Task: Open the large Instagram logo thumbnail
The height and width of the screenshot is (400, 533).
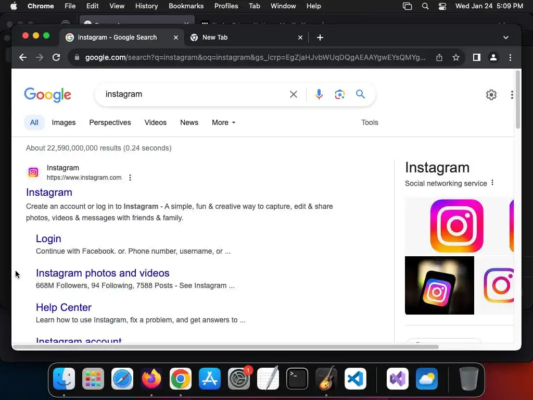Action: 456,226
